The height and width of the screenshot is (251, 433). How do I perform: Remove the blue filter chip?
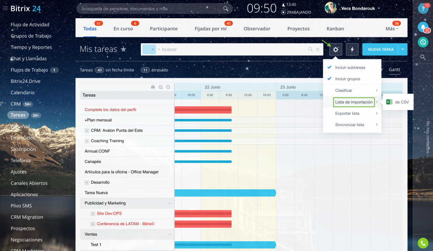(152, 49)
